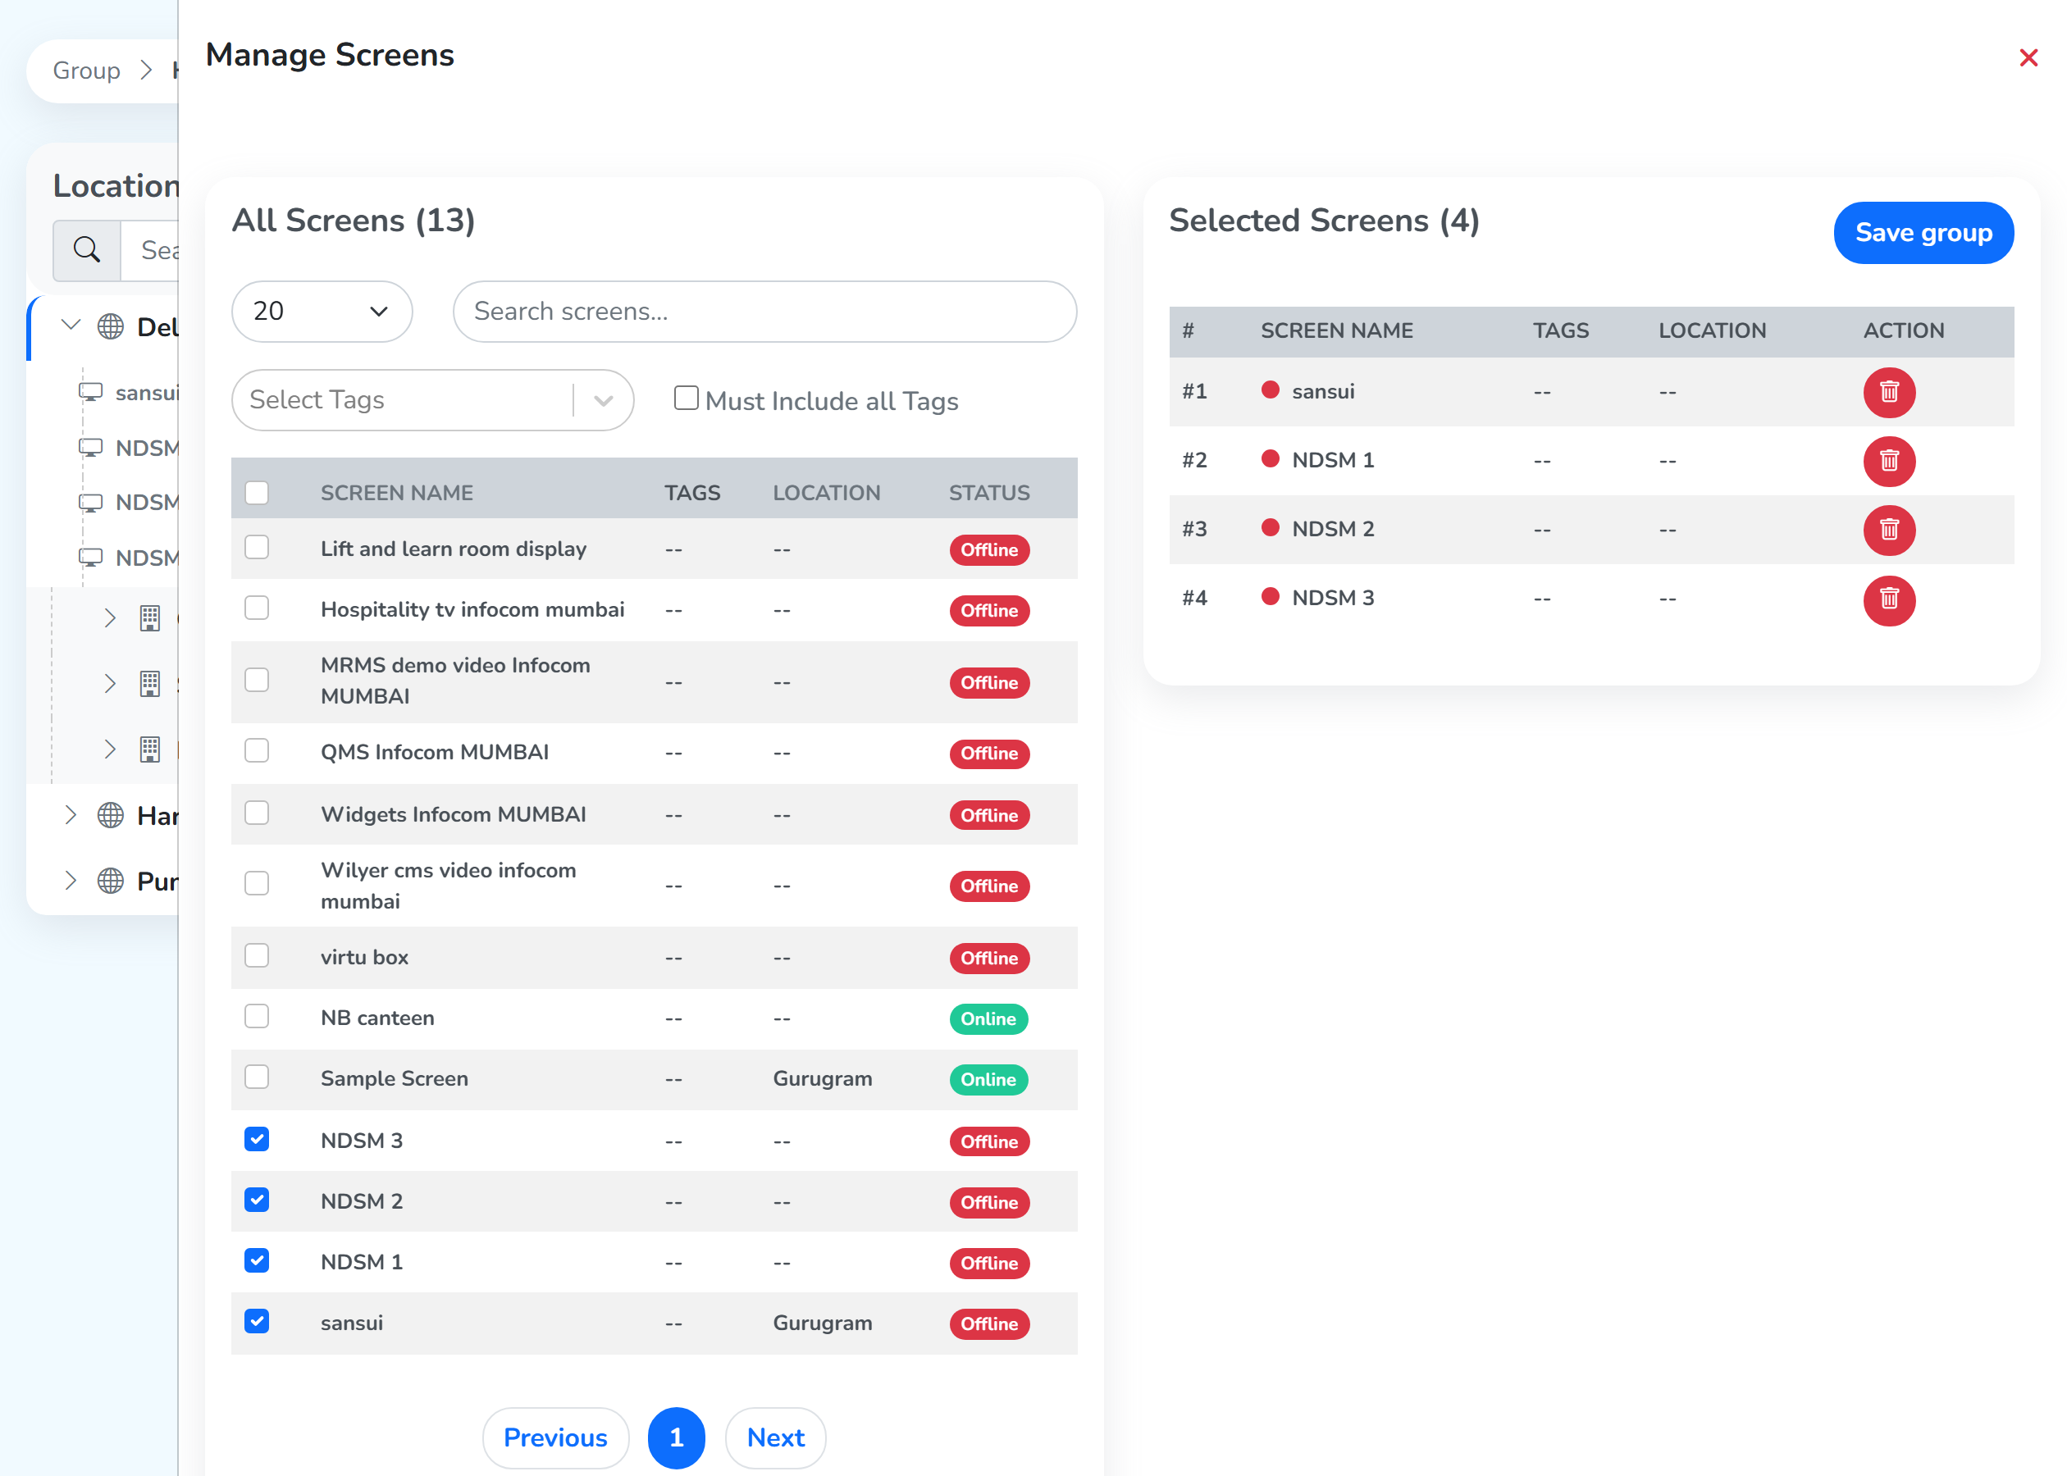The height and width of the screenshot is (1476, 2067).
Task: Click red status dot beside NDSM 1
Action: (1270, 459)
